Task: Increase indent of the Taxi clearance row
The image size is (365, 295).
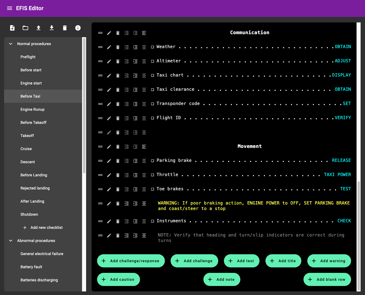Action: coord(135,90)
